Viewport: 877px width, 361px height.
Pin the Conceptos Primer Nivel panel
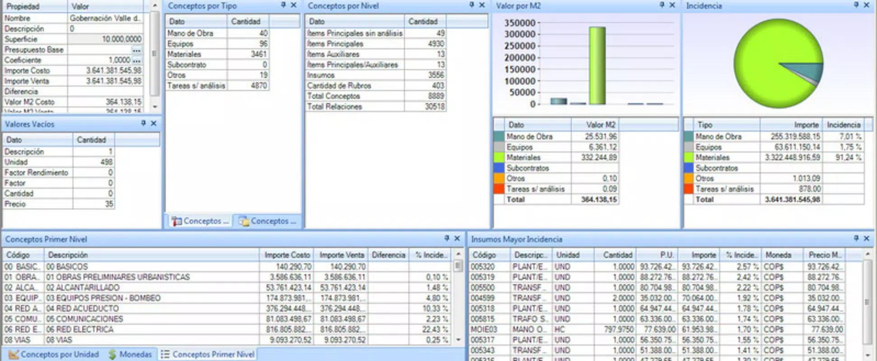point(446,238)
